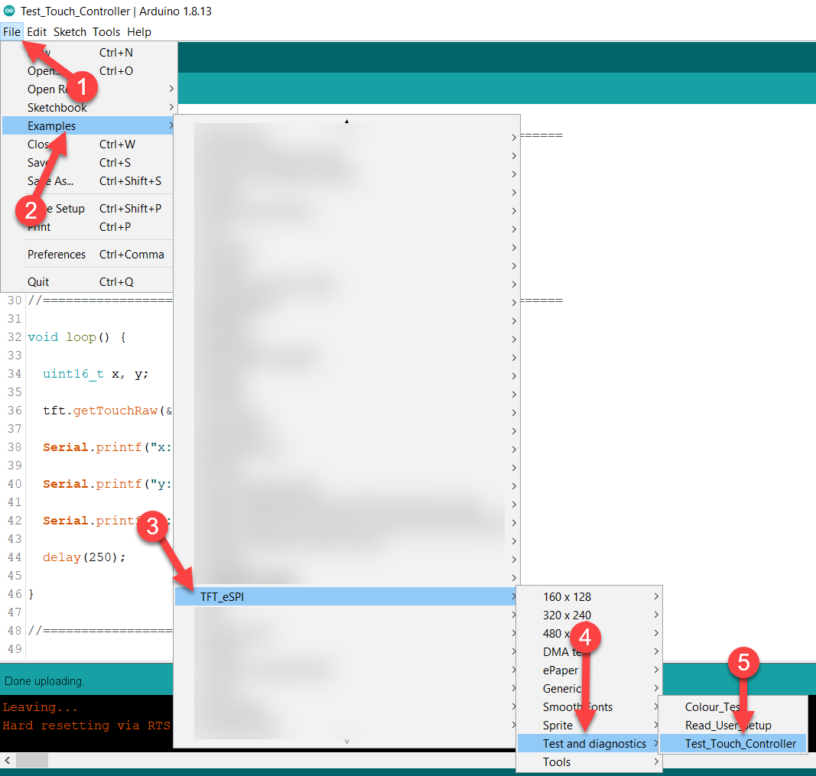The height and width of the screenshot is (776, 816).
Task: Click the left arrow of the horizontal scrollbar
Action: tap(8, 761)
